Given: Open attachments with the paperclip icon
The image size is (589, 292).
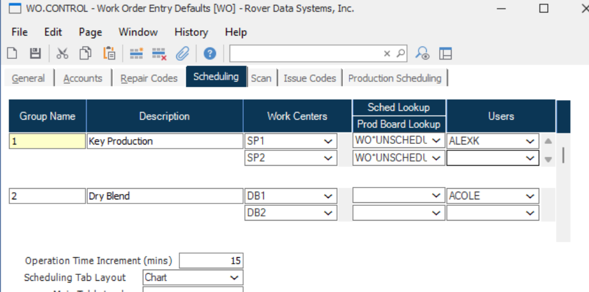Looking at the screenshot, I should 182,54.
